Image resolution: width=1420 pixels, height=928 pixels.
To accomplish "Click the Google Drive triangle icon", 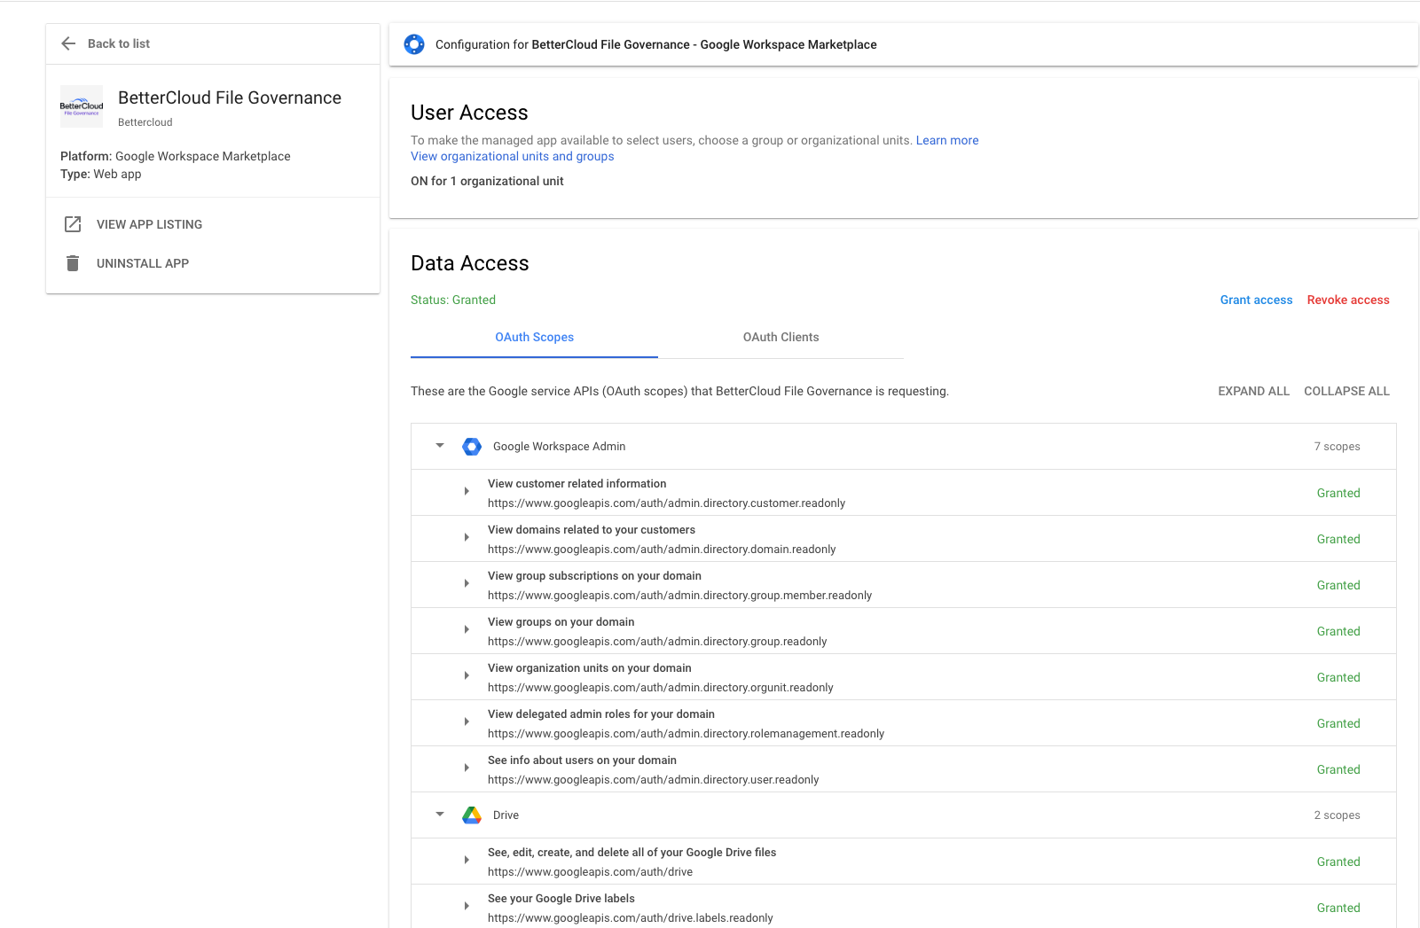I will point(472,815).
